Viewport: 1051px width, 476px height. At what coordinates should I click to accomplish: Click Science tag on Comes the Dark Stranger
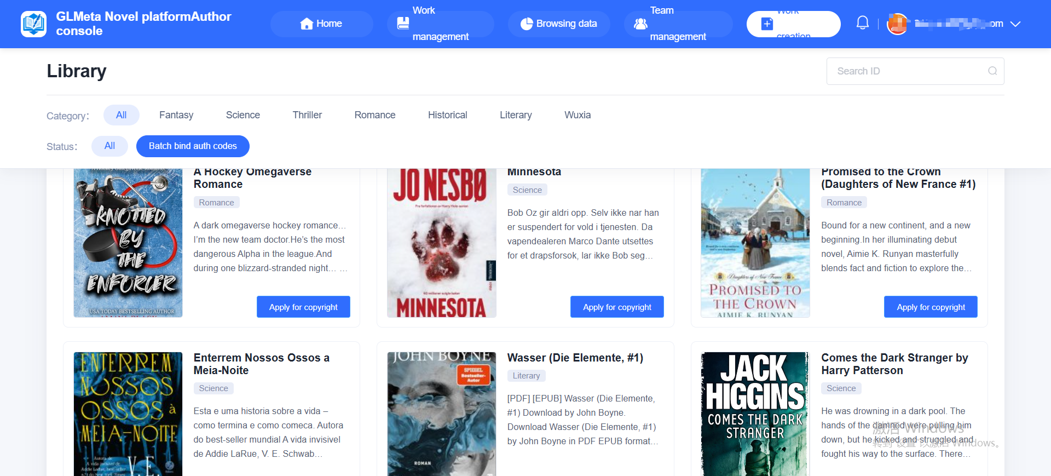click(x=841, y=388)
